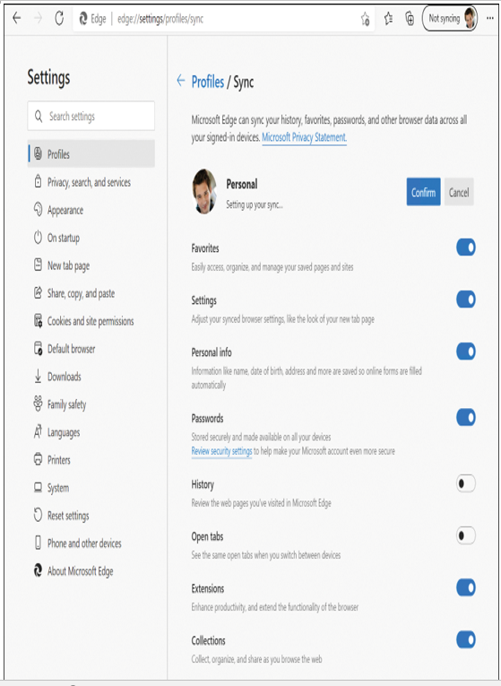Image resolution: width=501 pixels, height=686 pixels.
Task: Add this page to favorites star icon
Action: (365, 19)
